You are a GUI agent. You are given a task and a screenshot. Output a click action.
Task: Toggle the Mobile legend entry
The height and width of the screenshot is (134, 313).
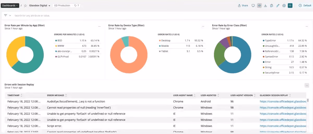click(182, 46)
